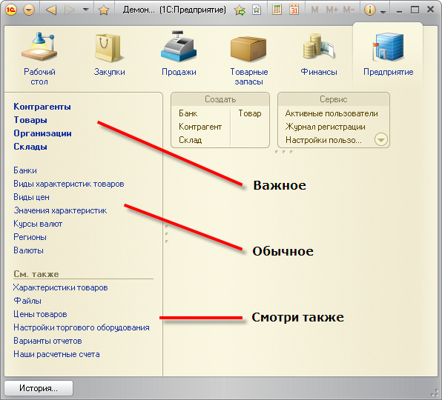Open Значения характеристик link
This screenshot has width=442, height=400.
pyautogui.click(x=60, y=210)
